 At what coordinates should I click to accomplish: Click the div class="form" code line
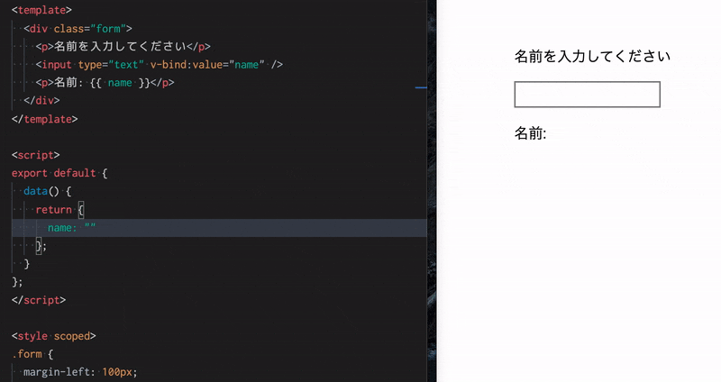point(78,29)
